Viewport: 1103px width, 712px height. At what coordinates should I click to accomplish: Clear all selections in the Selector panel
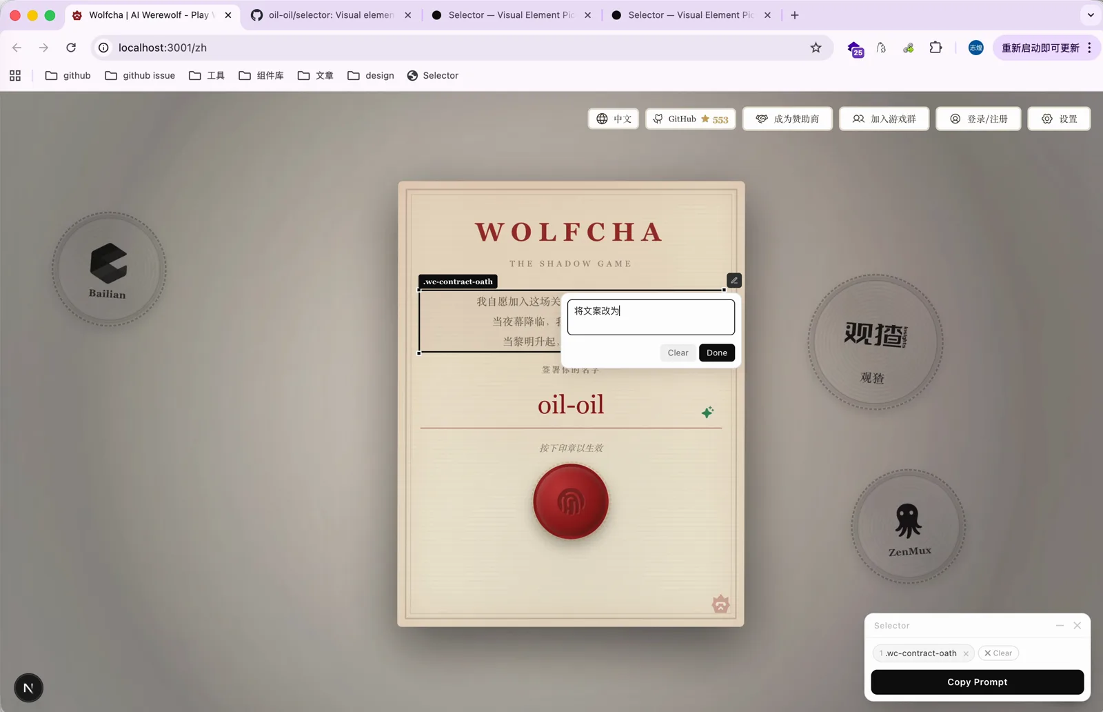pyautogui.click(x=998, y=653)
